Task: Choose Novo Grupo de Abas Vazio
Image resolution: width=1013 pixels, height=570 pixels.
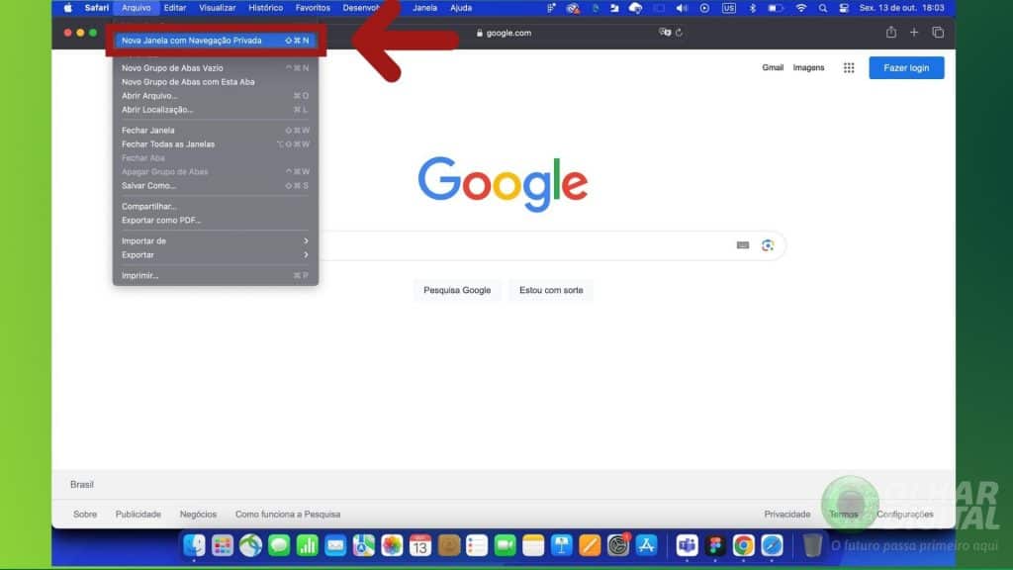Action: 215,68
